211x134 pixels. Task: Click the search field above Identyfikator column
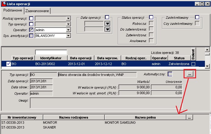pyautogui.click(x=51, y=52)
